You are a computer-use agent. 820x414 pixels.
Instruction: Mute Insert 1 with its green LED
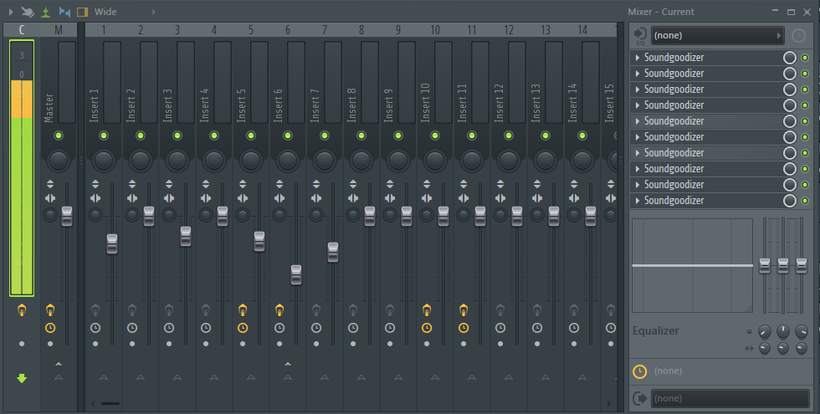pos(104,135)
